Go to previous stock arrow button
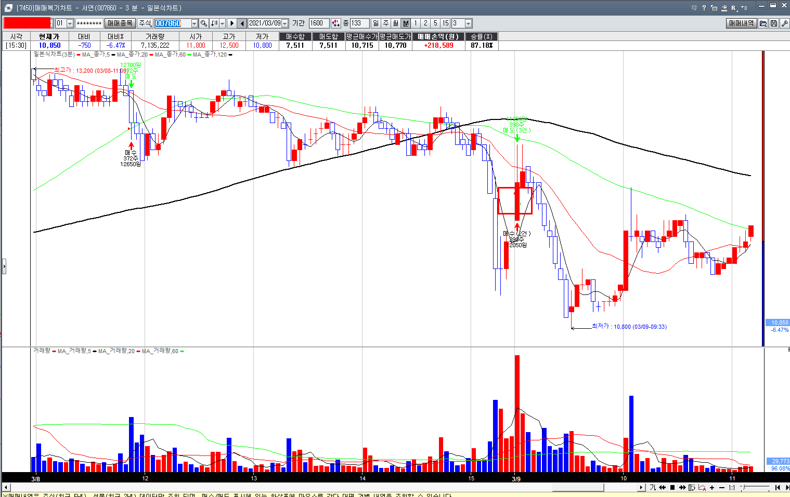This screenshot has width=790, height=497. (242, 23)
